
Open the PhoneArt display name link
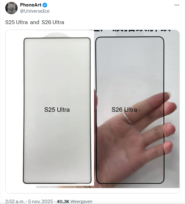(31, 5)
